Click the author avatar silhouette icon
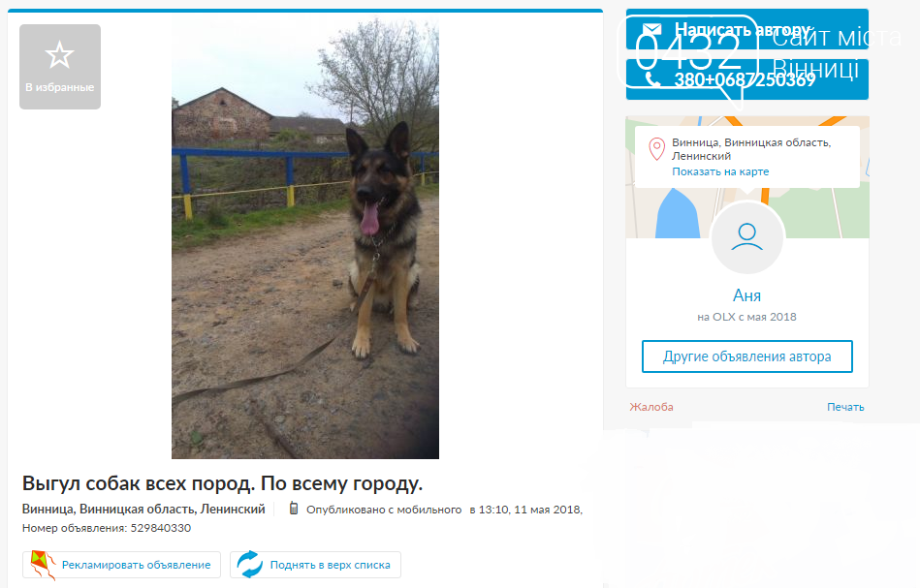920x588 pixels. click(x=746, y=237)
